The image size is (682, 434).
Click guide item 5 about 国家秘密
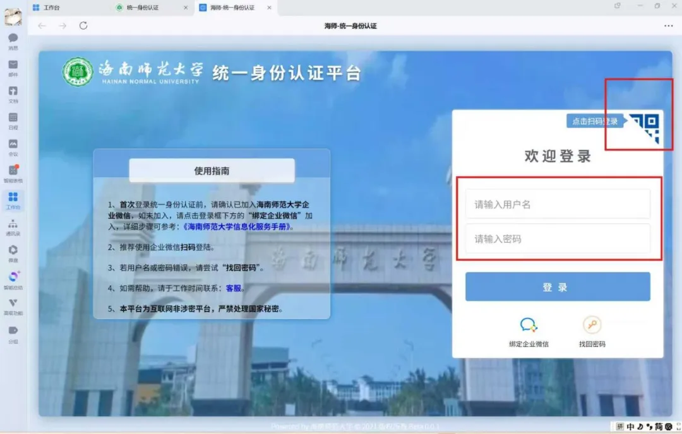(196, 309)
